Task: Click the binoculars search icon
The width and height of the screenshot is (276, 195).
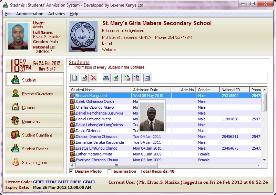Action: (106, 78)
